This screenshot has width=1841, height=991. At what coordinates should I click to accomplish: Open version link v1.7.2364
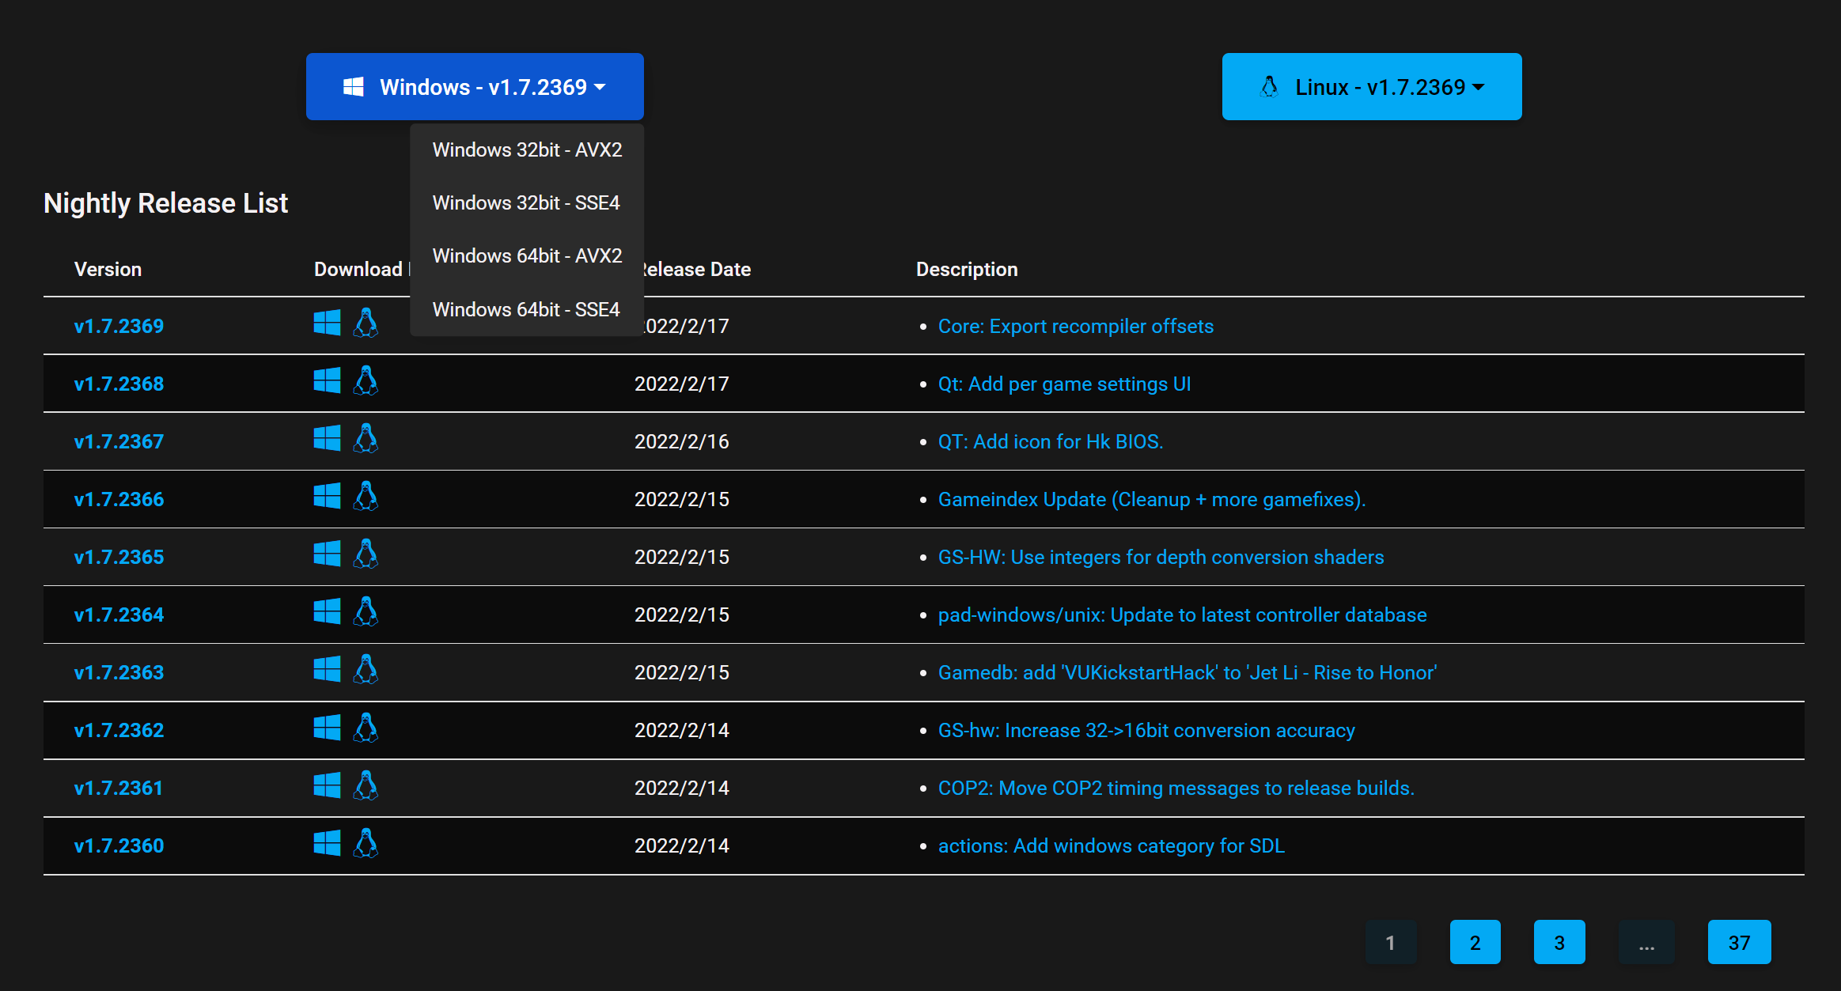coord(119,615)
